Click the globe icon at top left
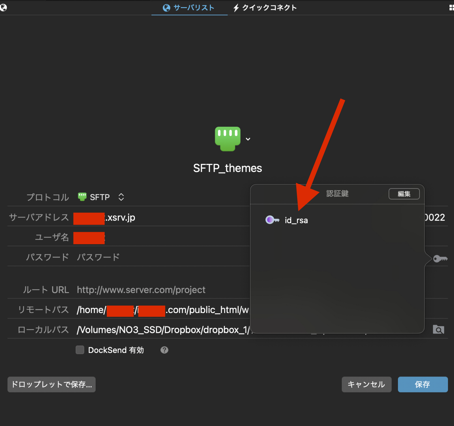 (4, 7)
